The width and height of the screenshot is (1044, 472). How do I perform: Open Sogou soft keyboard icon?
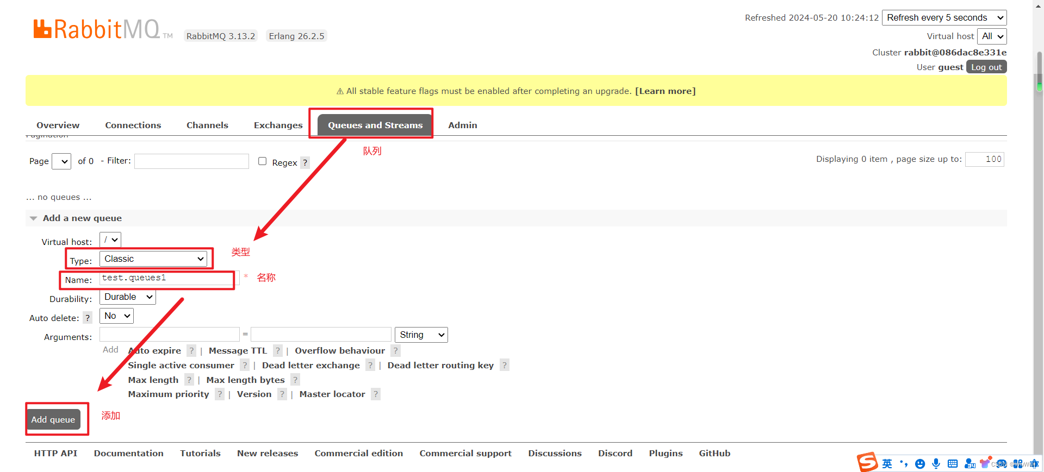click(953, 463)
